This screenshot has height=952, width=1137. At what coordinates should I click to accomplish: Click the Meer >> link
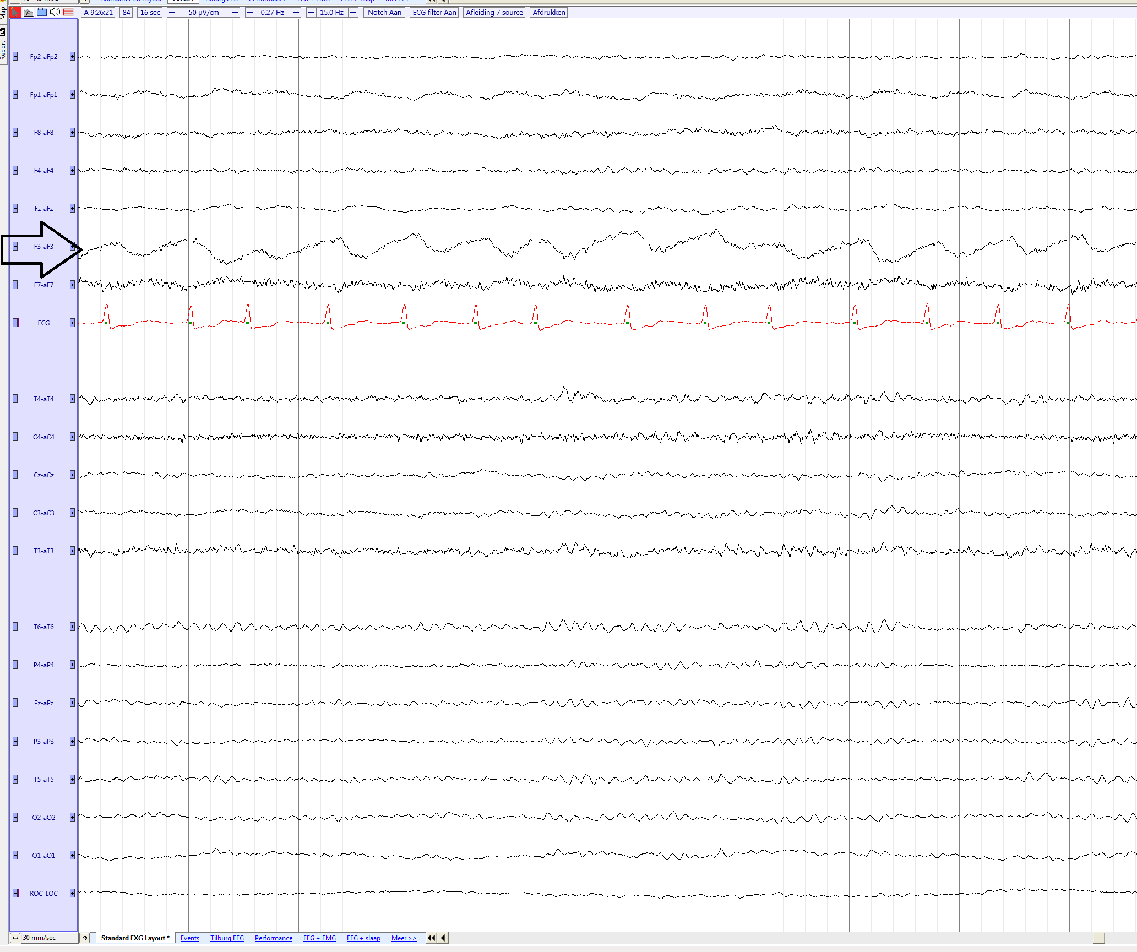pyautogui.click(x=404, y=938)
